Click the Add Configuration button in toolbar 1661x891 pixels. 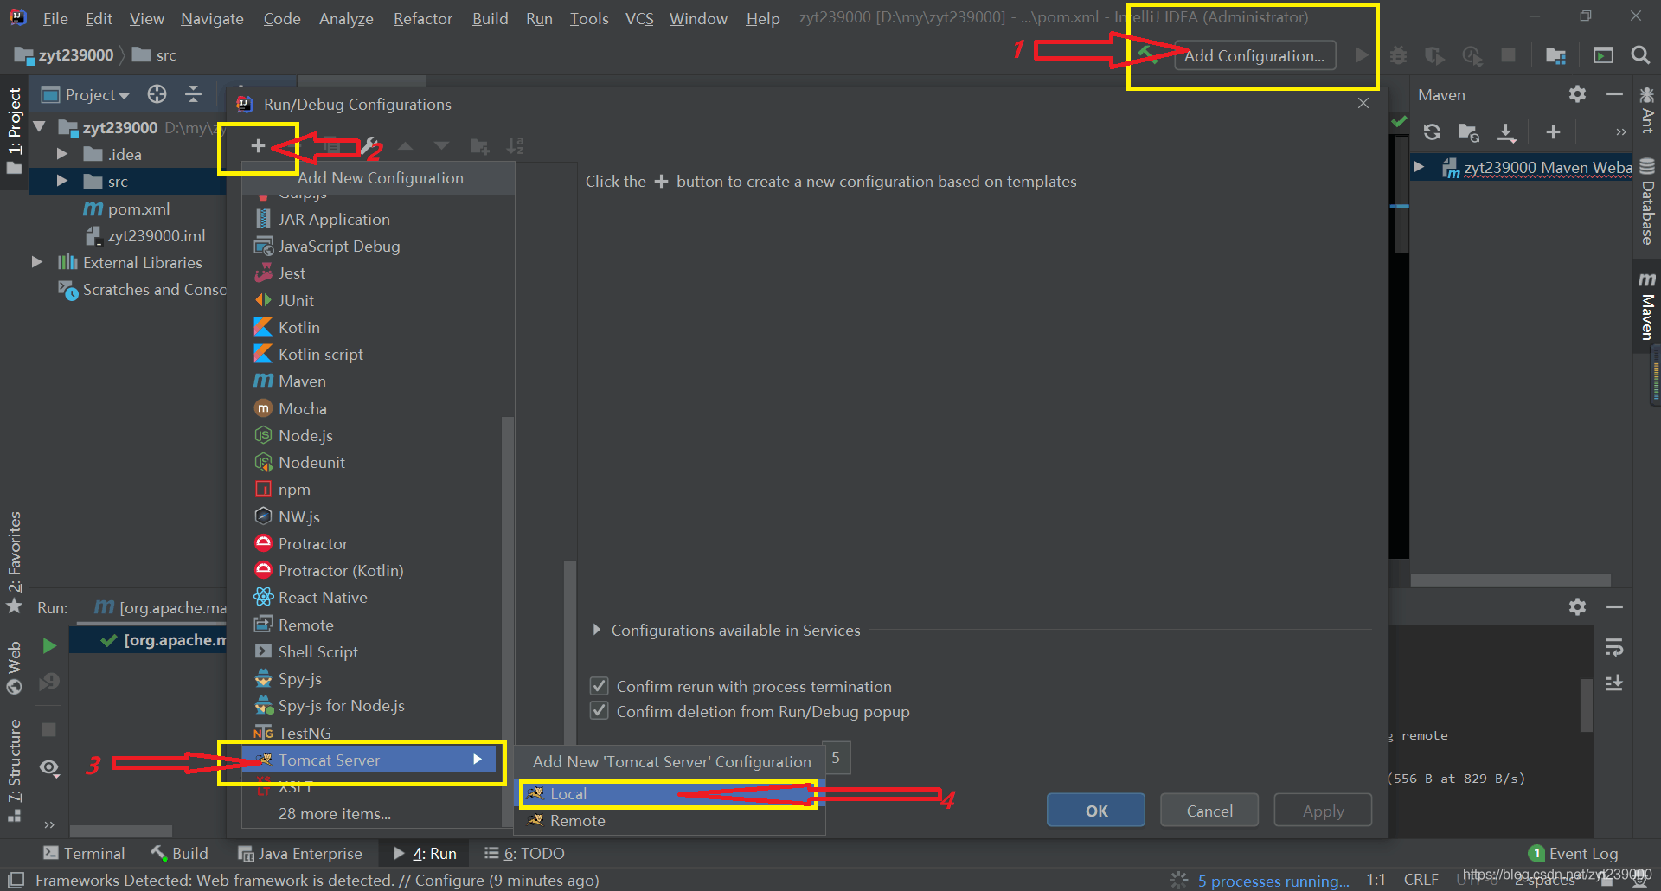pos(1254,55)
